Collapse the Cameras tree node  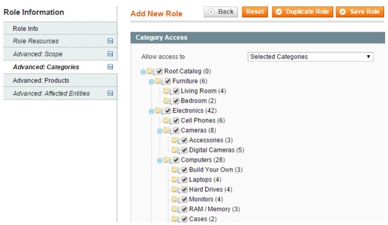pyautogui.click(x=160, y=131)
